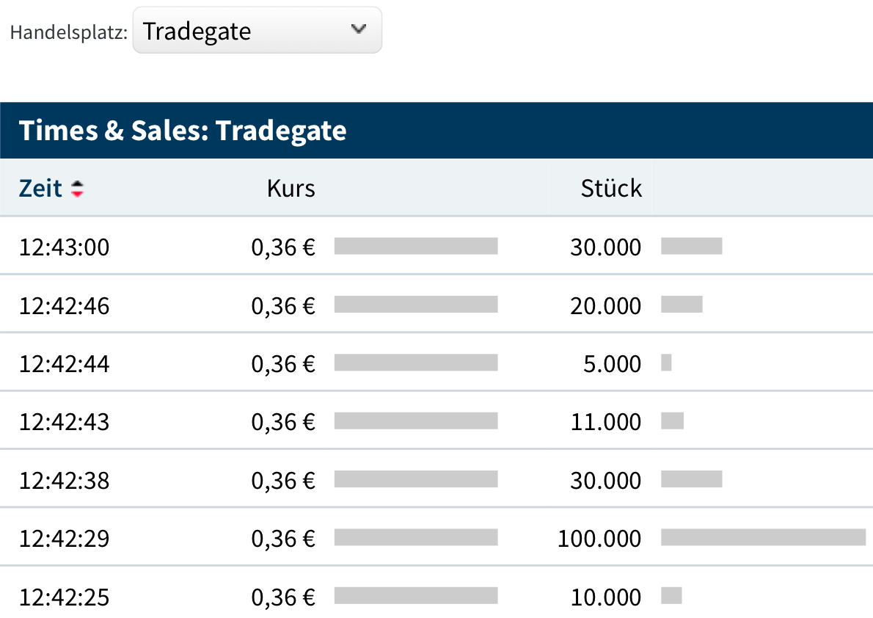Click the chevron arrow in the Tradegate selector
The image size is (873, 618).
[358, 29]
